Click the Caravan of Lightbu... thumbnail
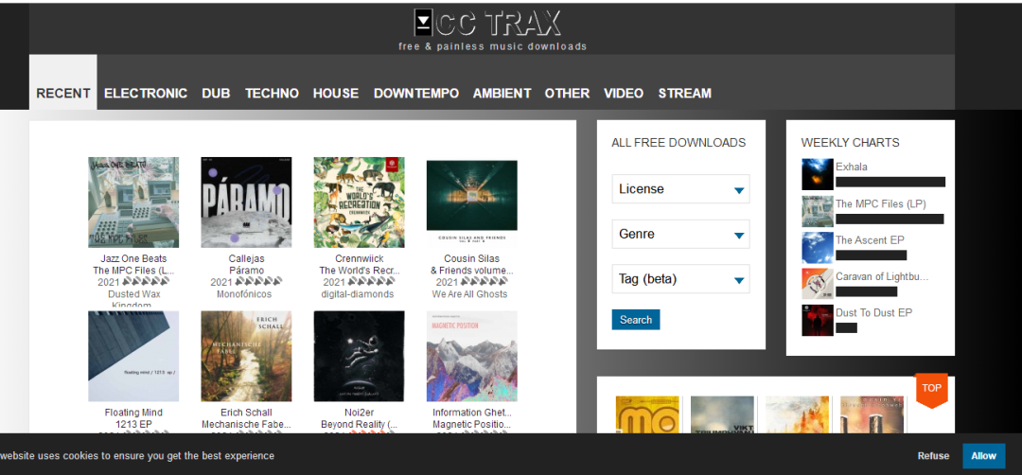This screenshot has width=1022, height=475. (x=818, y=284)
